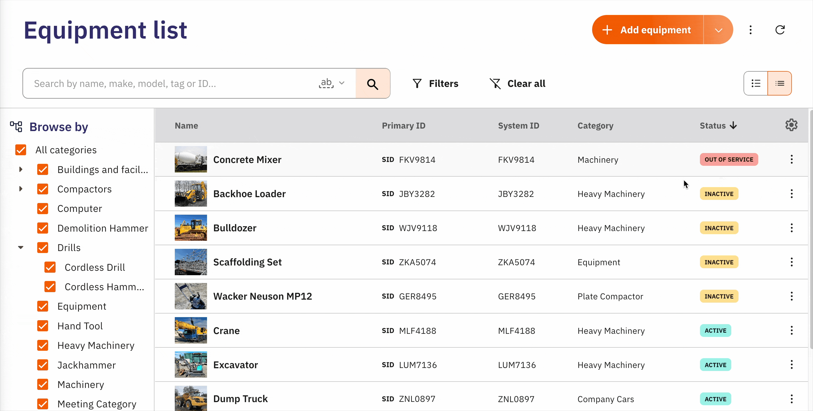Click Bulldozer thumbnail image
Screen dimensions: 813x411
coord(191,228)
